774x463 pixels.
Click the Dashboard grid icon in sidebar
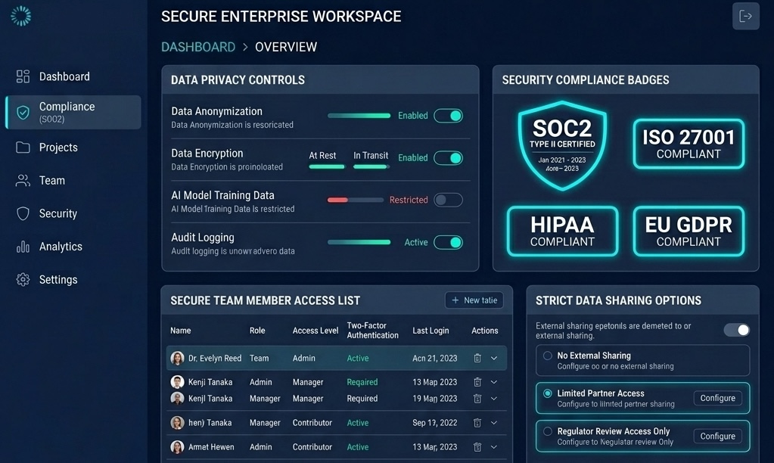(23, 76)
